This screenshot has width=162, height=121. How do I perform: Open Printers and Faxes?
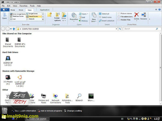click(x=44, y=99)
